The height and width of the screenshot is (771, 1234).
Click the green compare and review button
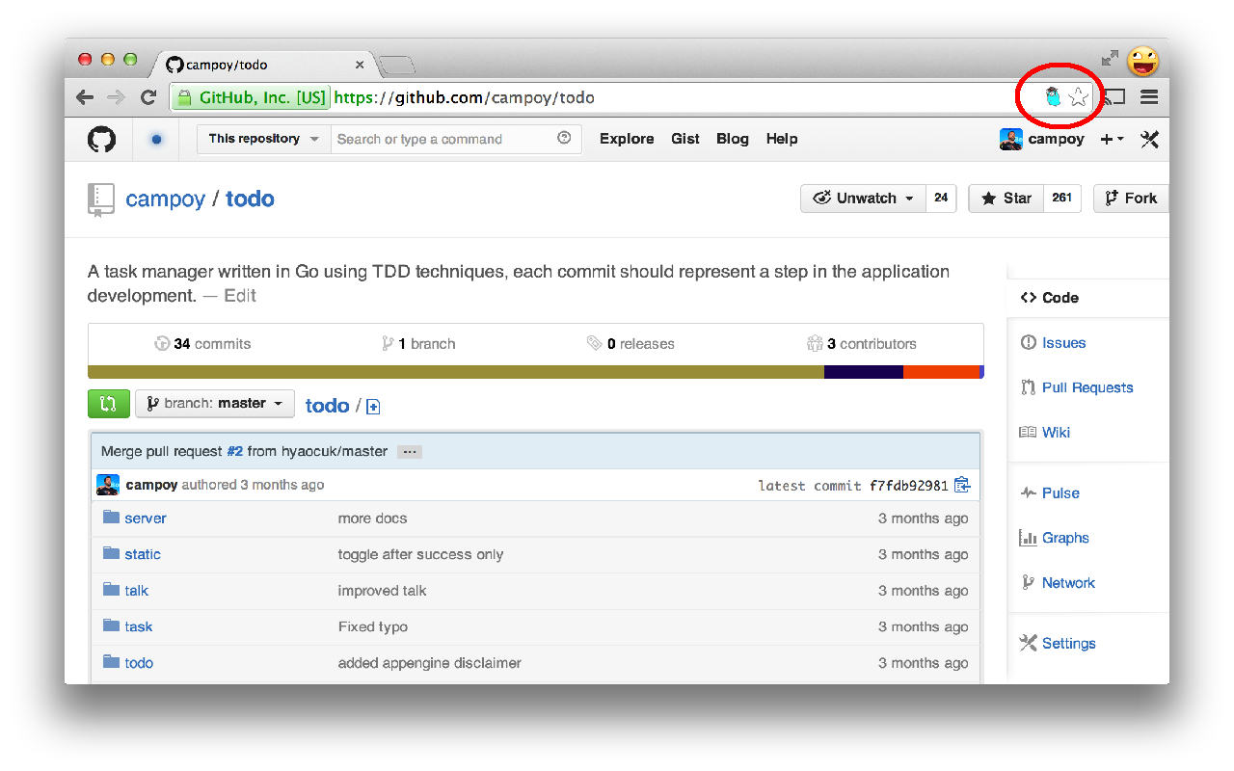pyautogui.click(x=108, y=404)
